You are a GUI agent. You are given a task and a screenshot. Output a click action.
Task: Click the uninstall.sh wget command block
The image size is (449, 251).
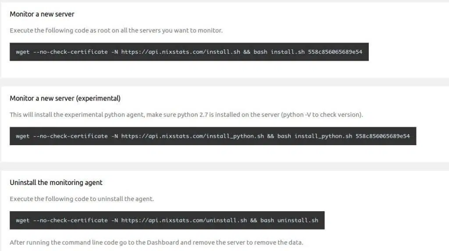tap(167, 220)
